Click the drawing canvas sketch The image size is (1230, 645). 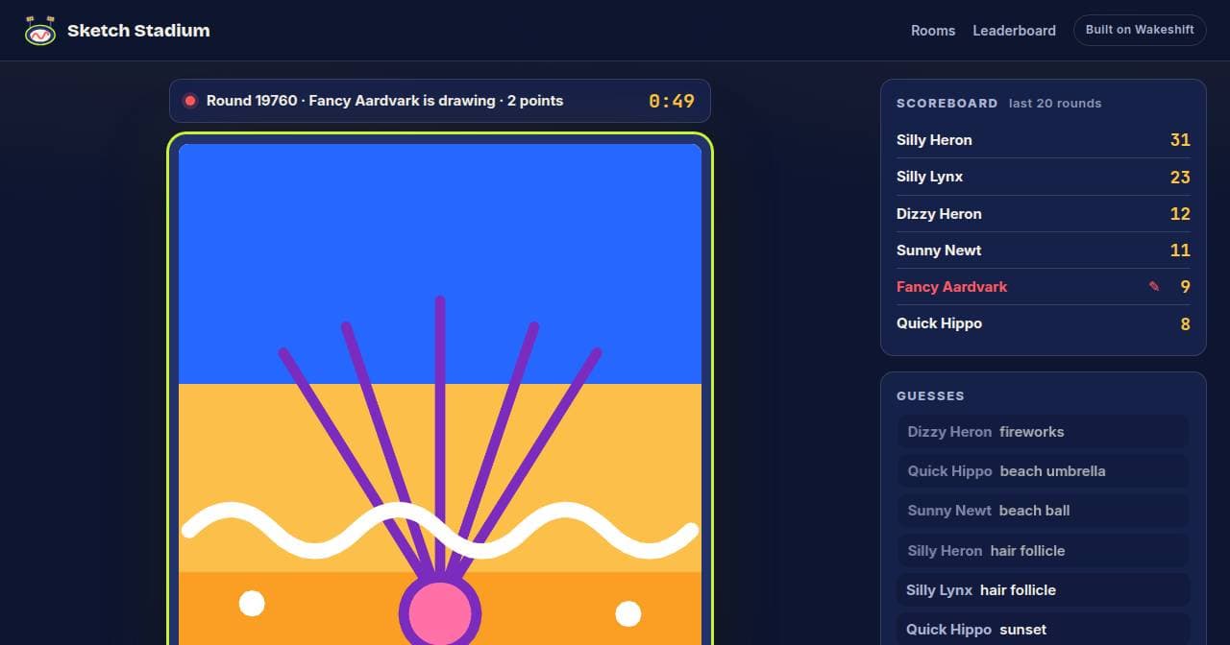click(x=440, y=394)
